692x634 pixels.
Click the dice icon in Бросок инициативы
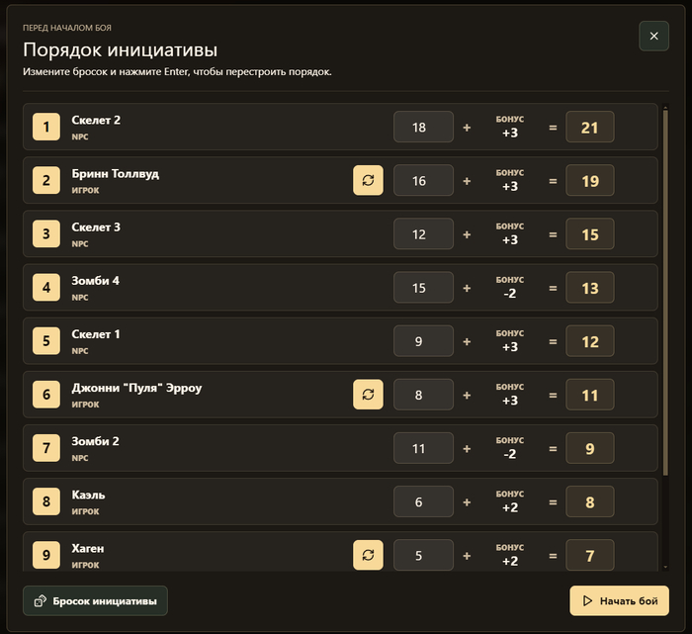(41, 601)
